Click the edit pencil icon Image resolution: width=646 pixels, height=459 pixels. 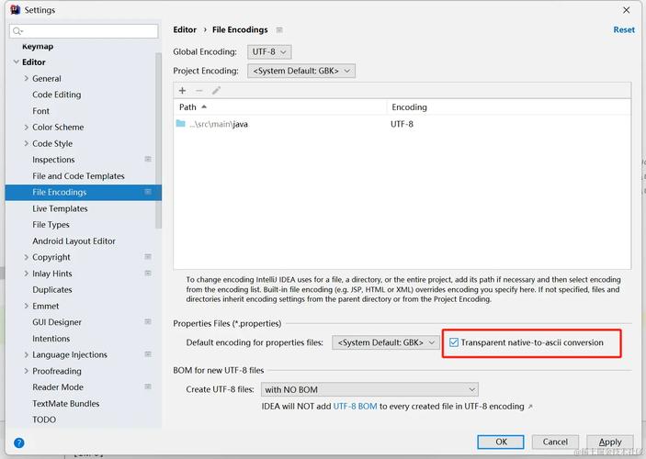pyautogui.click(x=217, y=90)
